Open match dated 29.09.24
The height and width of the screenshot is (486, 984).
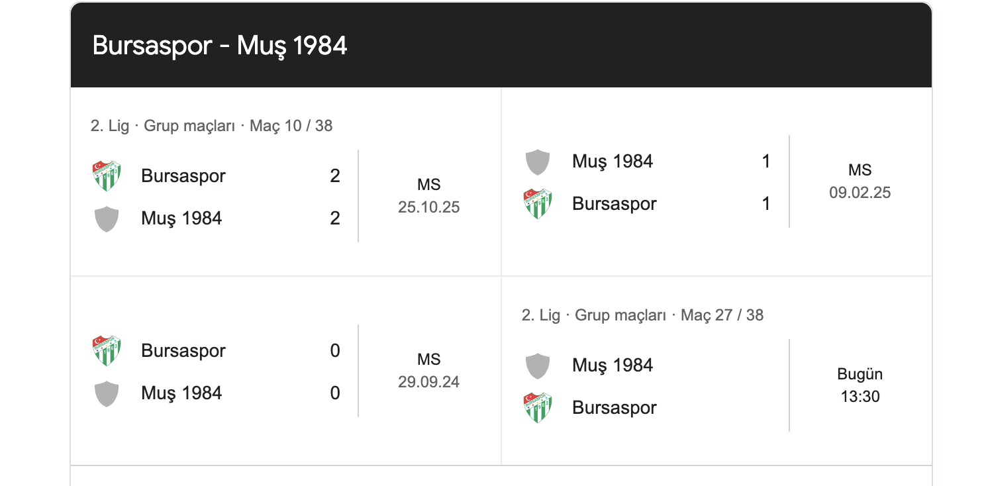tap(428, 371)
